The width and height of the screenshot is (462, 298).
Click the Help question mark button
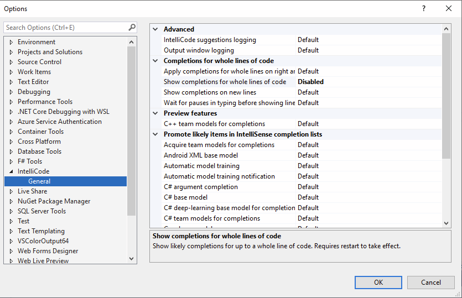click(x=424, y=8)
